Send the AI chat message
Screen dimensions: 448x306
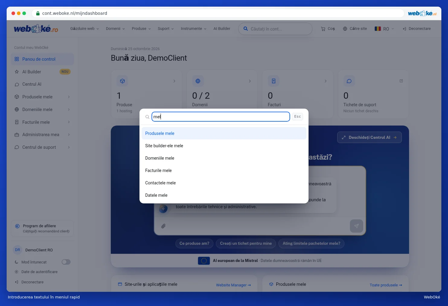click(356, 226)
